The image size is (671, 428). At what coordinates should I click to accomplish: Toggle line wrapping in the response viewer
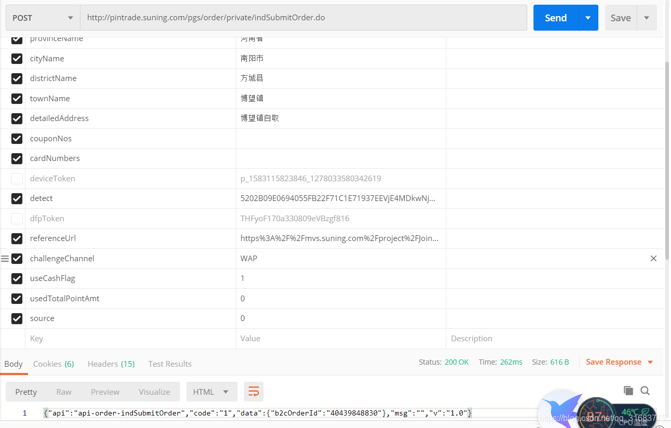(x=253, y=391)
